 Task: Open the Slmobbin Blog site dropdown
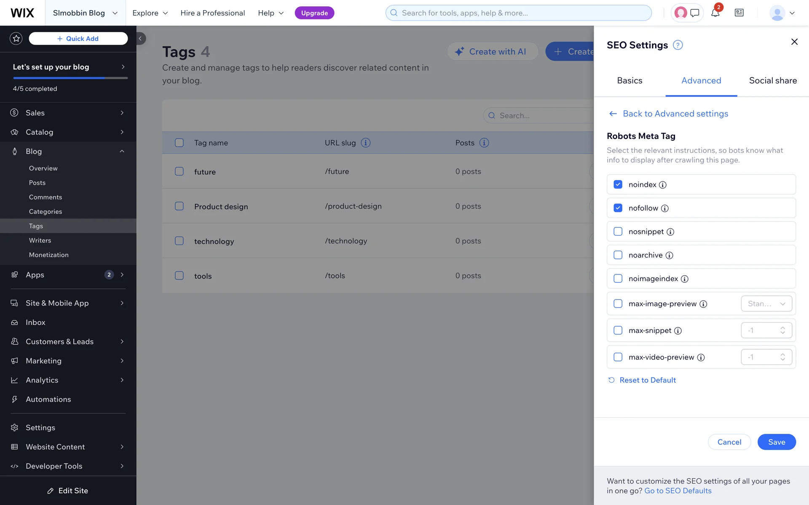(x=85, y=13)
